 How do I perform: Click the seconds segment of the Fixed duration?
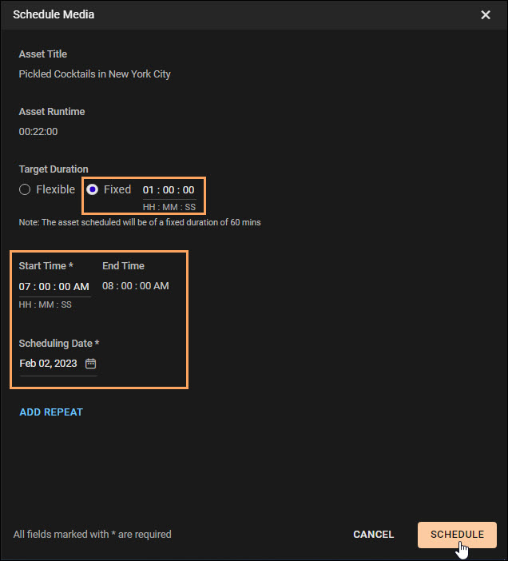[189, 189]
